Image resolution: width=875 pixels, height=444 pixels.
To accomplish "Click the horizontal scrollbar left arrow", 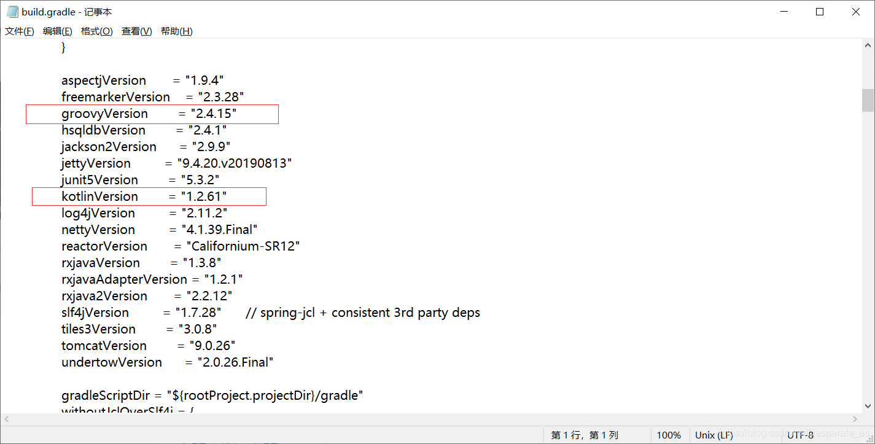I will 7,419.
